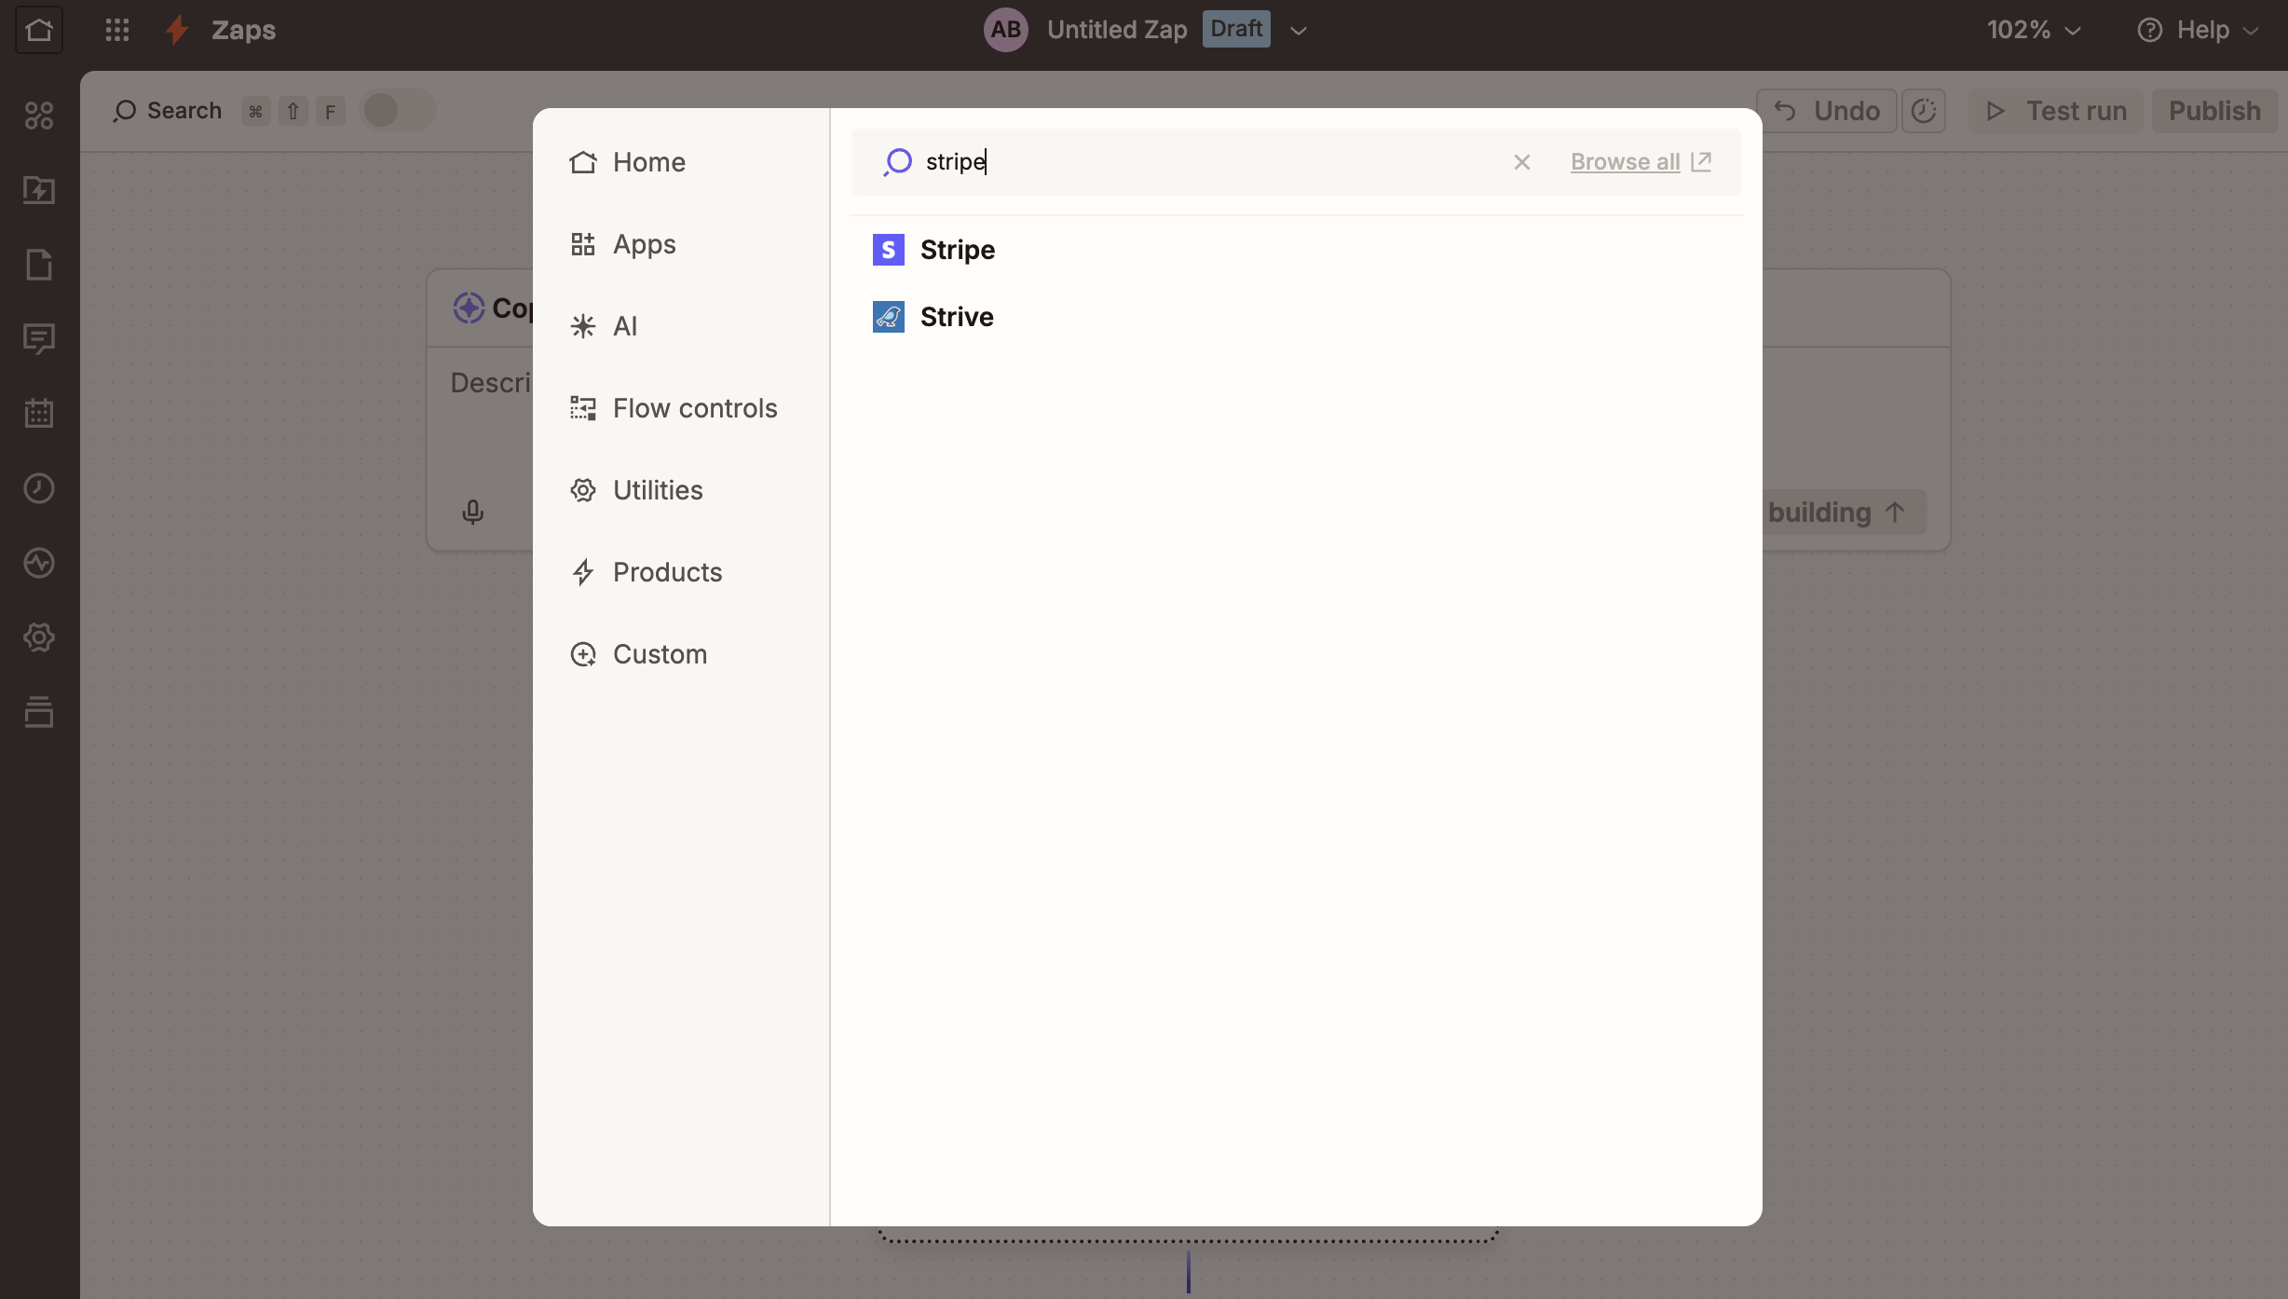Go to Zapier home icon
Image resolution: width=2288 pixels, height=1299 pixels.
[39, 30]
